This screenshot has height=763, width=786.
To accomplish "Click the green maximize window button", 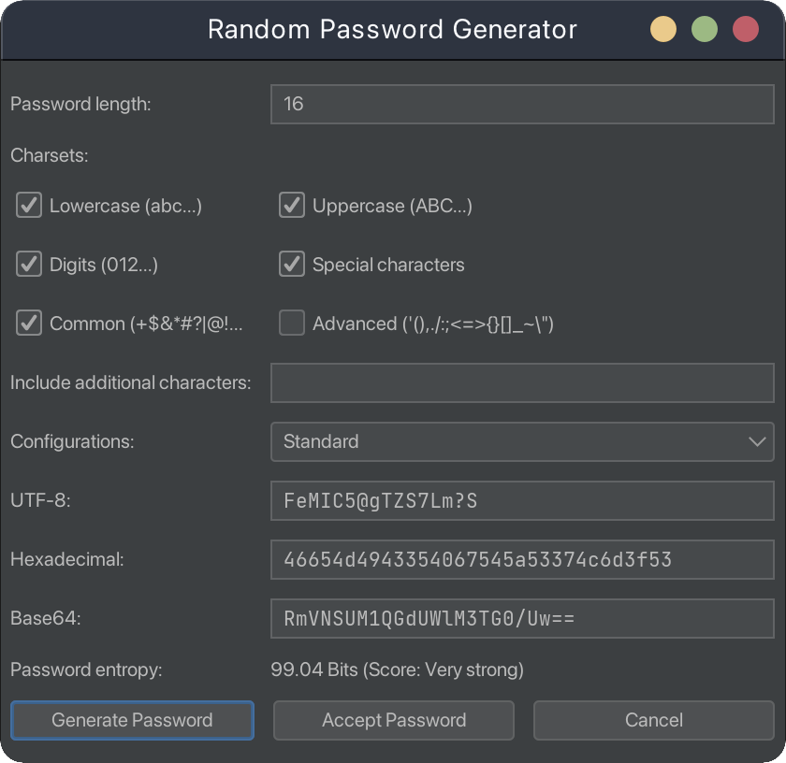I will coord(705,29).
